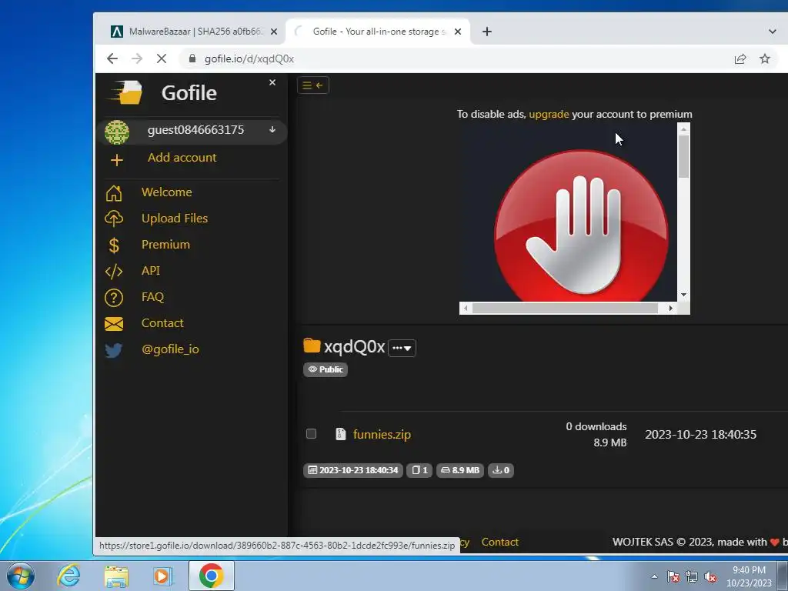Click the Contact envelope icon

114,324
